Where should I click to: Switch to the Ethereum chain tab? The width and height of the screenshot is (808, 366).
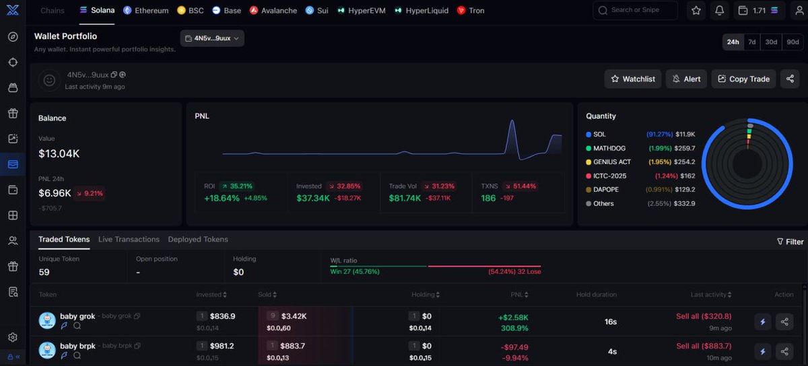tap(145, 11)
